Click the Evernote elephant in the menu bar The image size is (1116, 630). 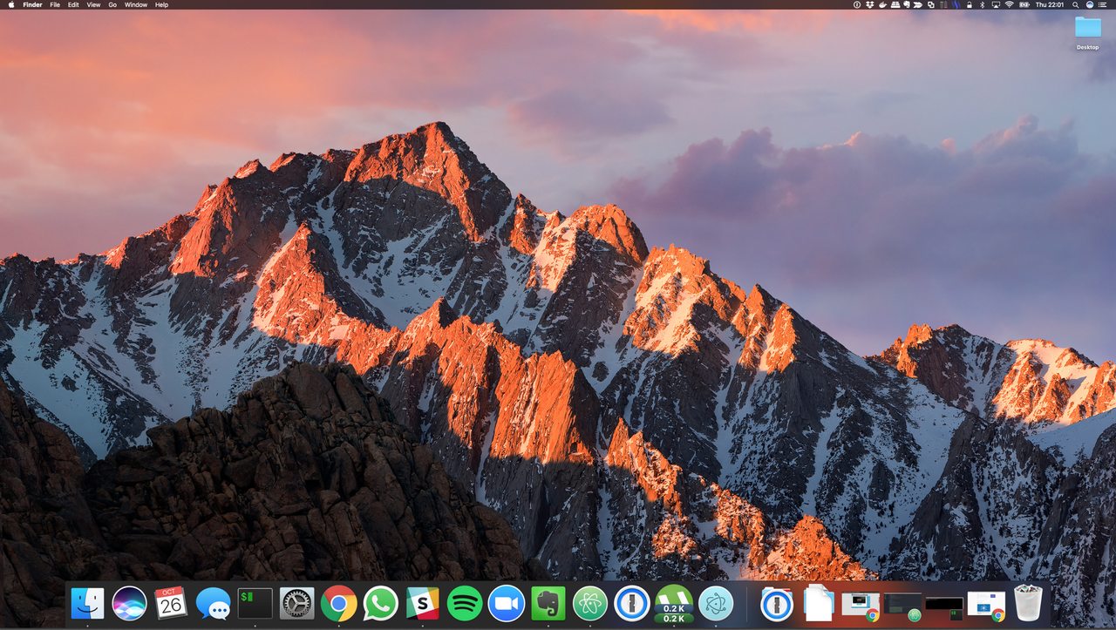pos(907,4)
